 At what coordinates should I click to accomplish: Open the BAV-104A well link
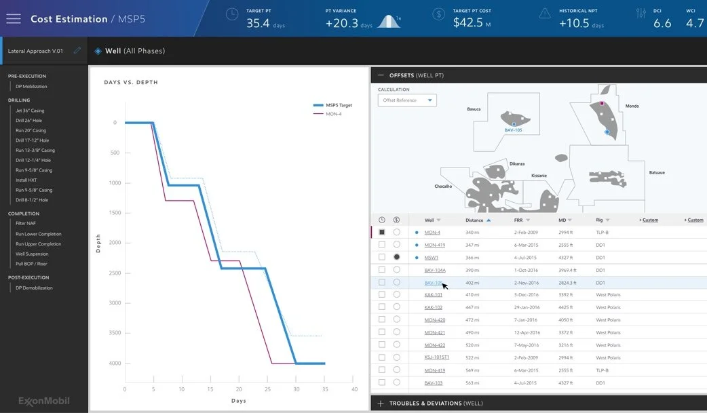[x=435, y=270]
